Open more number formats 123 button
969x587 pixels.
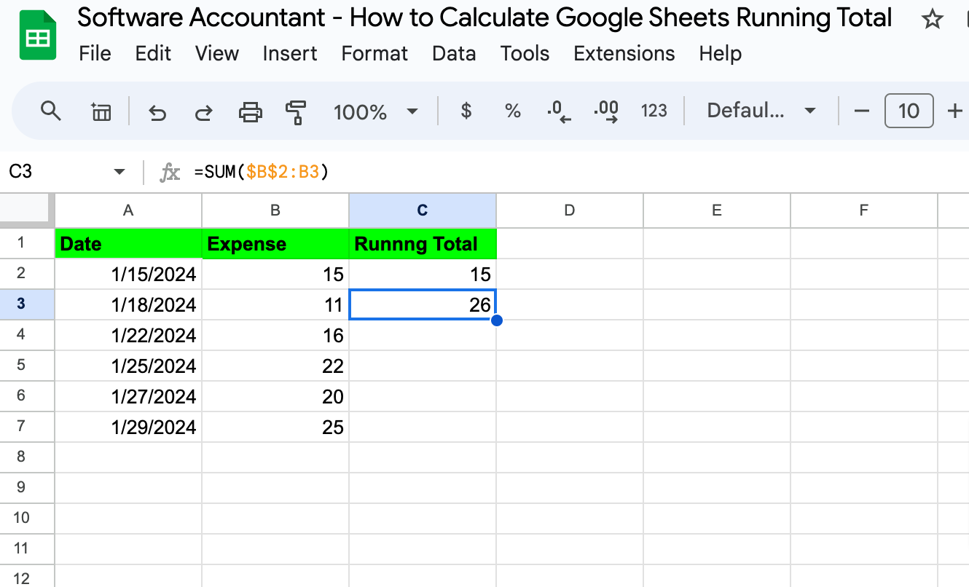[x=654, y=111]
